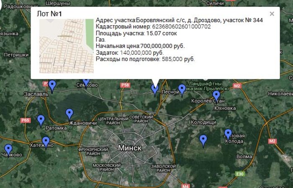This screenshot has width=293, height=188.
Task: Click the map marker near Заславль
Action: tap(52, 86)
